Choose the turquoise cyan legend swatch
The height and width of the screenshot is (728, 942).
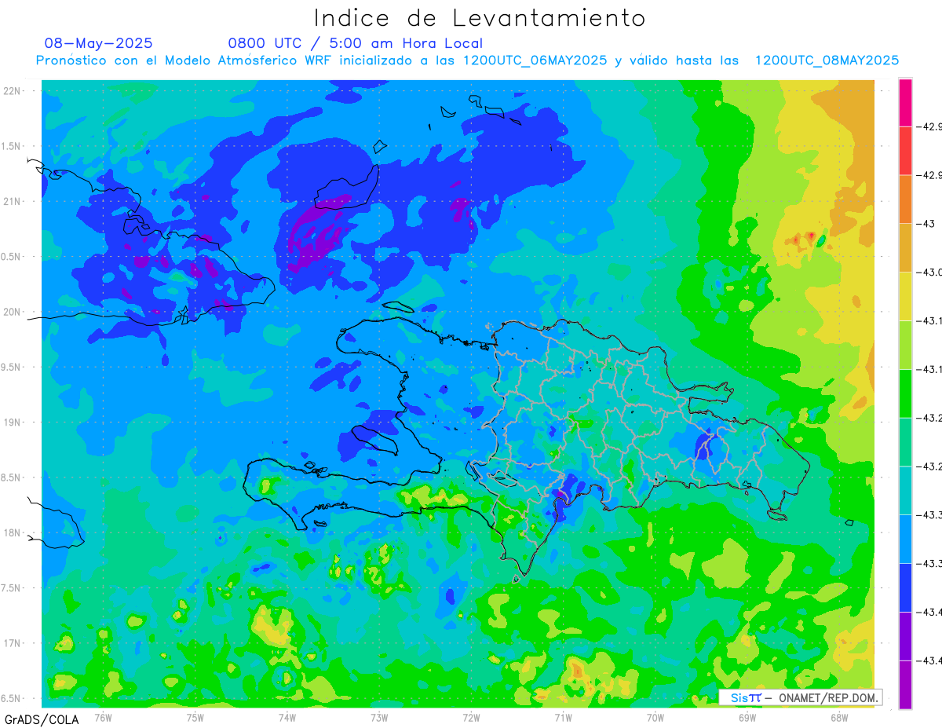pos(905,490)
